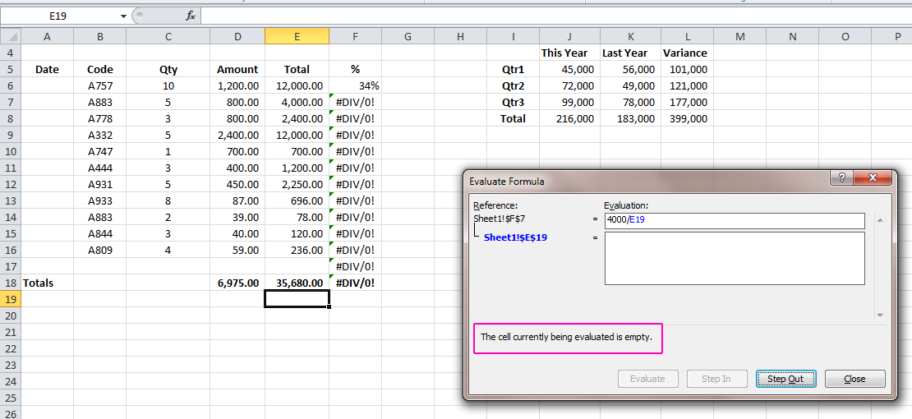Click the Qty header cell
The image size is (912, 419).
168,69
